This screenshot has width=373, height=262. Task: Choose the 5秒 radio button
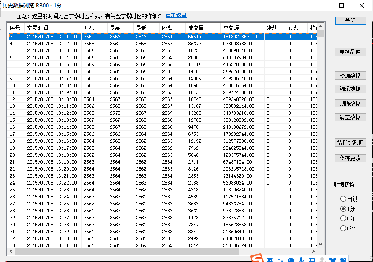343,228
